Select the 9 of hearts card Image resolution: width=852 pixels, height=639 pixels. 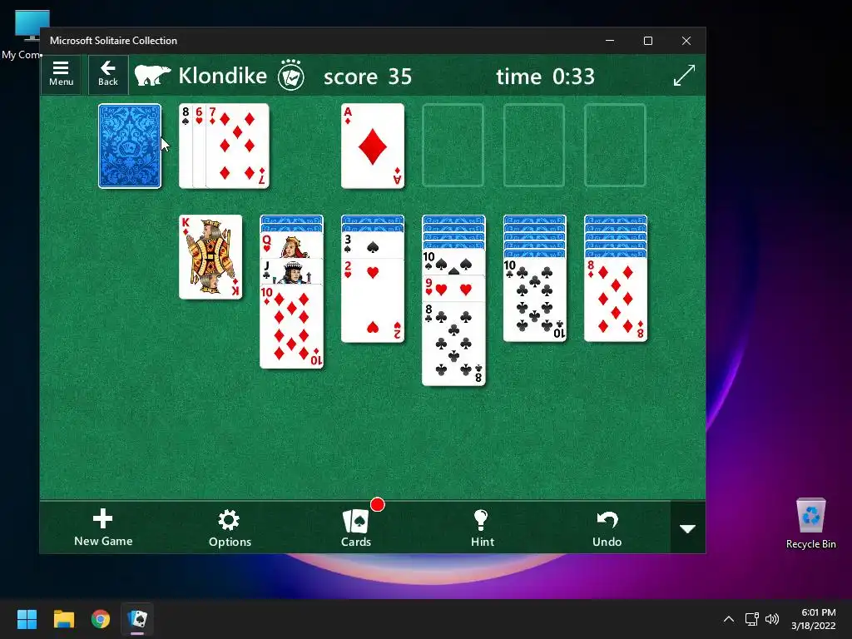[453, 289]
